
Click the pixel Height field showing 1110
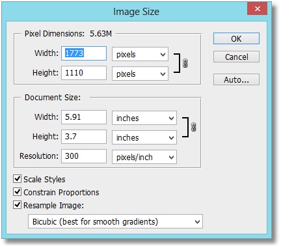tap(84, 73)
